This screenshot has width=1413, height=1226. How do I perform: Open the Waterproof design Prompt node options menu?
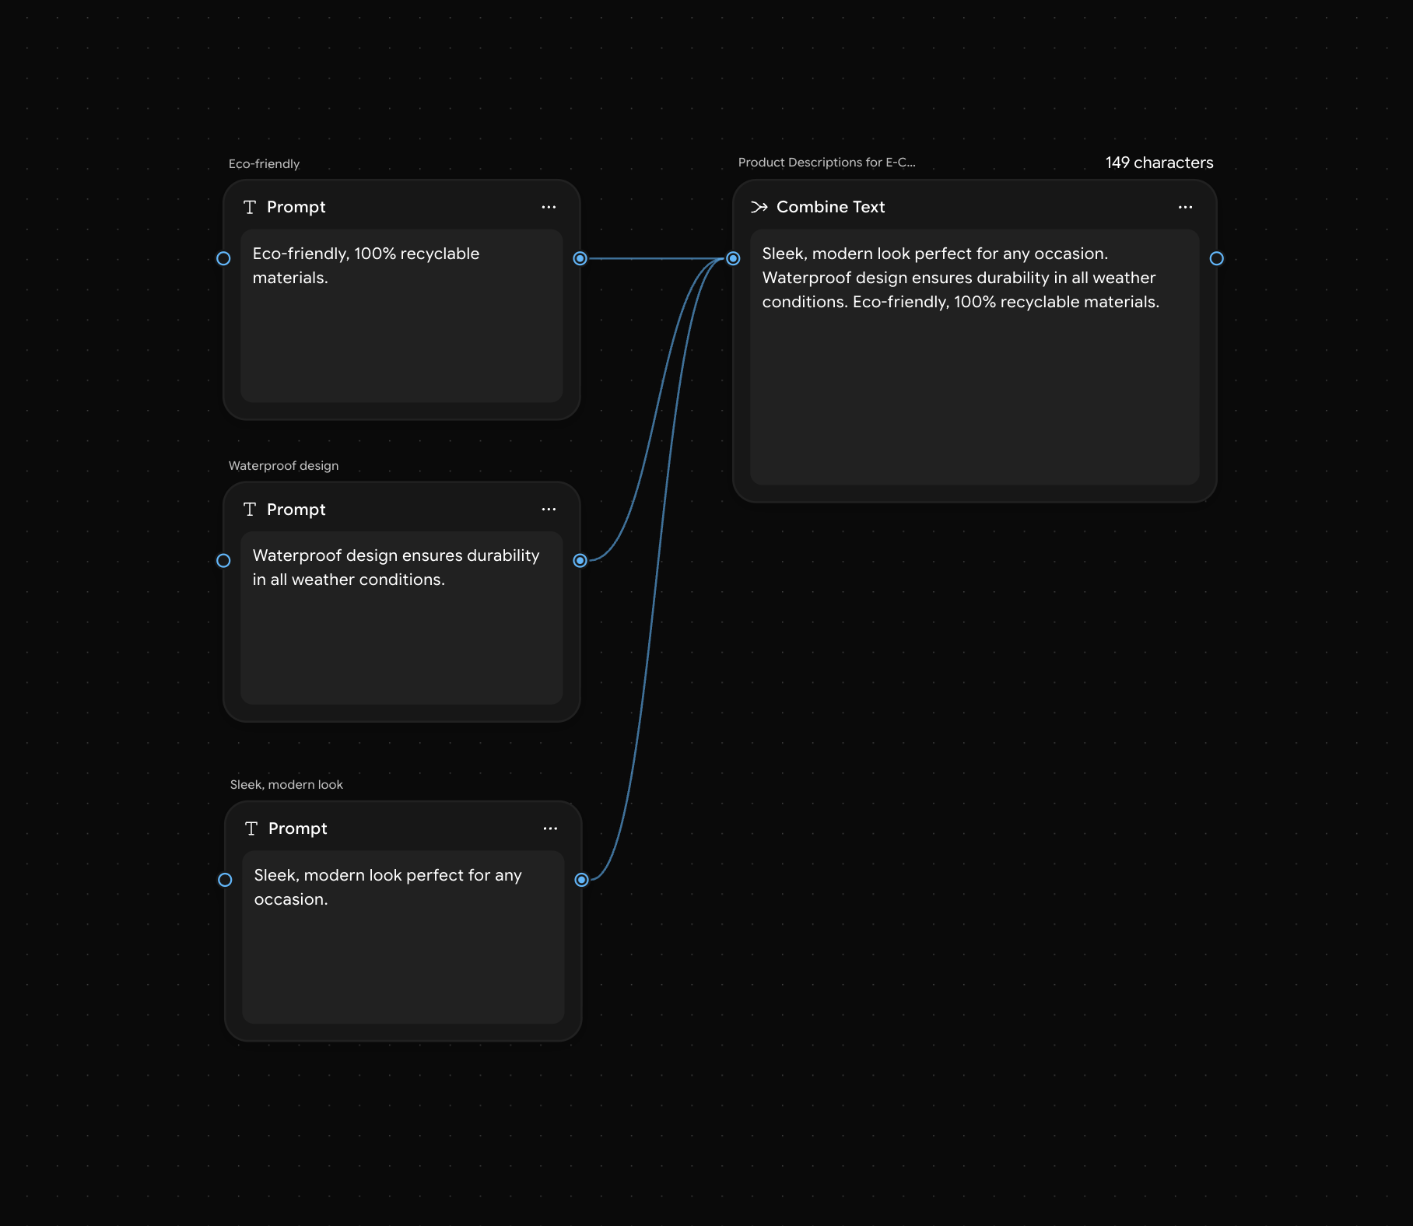tap(549, 510)
